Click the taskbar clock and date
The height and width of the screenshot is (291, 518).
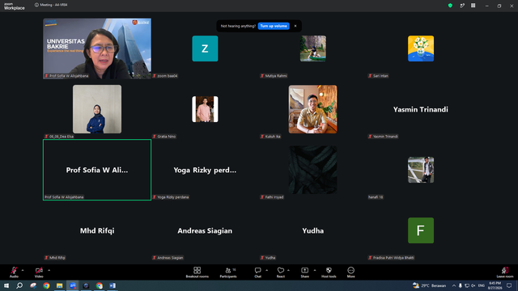point(495,285)
